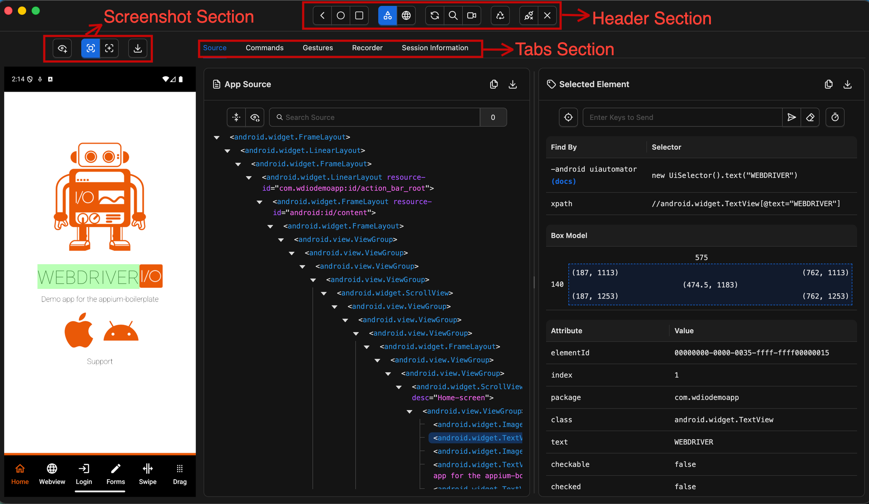The image size is (869, 504).
Task: Switch to web/hybrid app mode globe icon
Action: 406,16
